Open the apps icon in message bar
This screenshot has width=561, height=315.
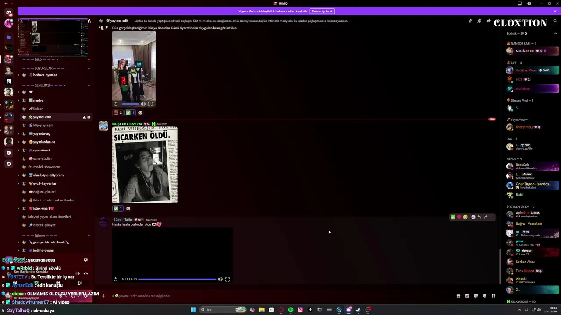pyautogui.click(x=494, y=296)
